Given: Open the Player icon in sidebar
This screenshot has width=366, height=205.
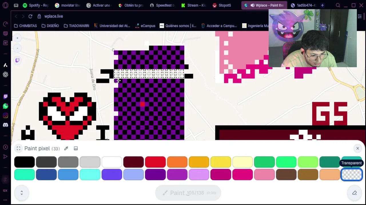Looking at the screenshot, I should (5, 147).
